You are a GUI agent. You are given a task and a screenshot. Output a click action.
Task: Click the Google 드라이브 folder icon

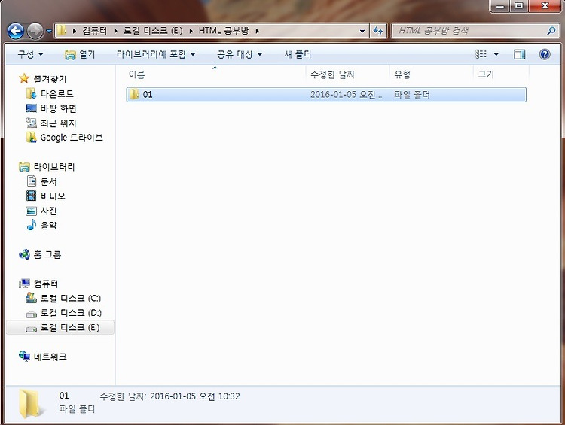(32, 137)
